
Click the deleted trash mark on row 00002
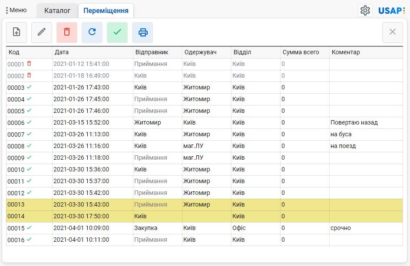point(29,75)
